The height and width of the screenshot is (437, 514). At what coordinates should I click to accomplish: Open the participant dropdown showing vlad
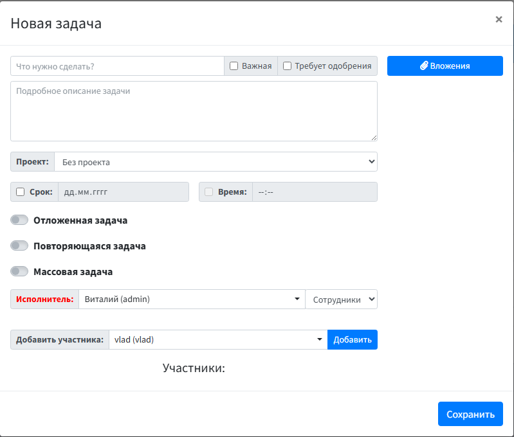(x=217, y=340)
